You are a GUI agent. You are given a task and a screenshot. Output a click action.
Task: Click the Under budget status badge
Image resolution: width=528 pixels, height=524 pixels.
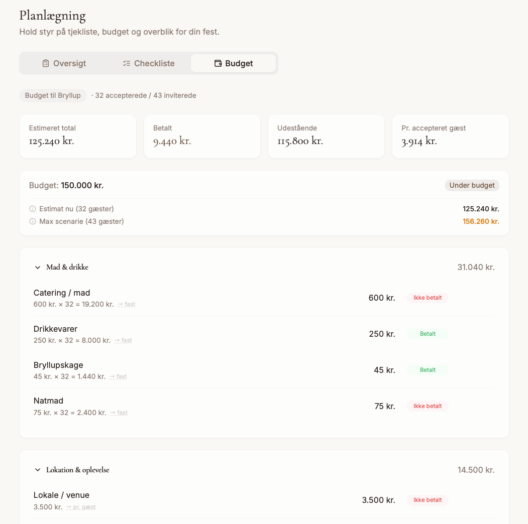pyautogui.click(x=472, y=185)
